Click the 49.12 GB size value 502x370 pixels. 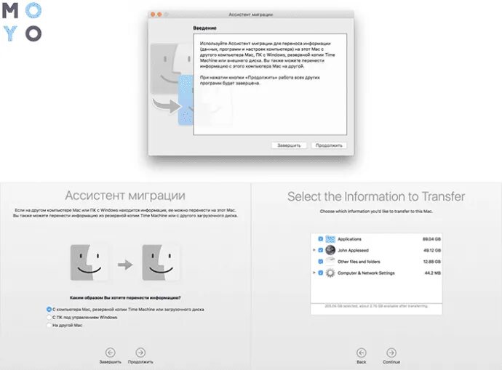432,250
